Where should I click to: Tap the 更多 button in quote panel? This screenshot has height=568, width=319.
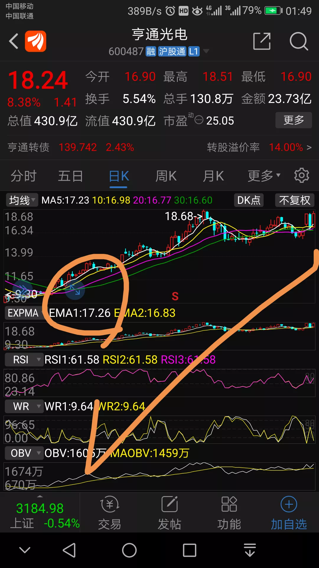pos(294,120)
